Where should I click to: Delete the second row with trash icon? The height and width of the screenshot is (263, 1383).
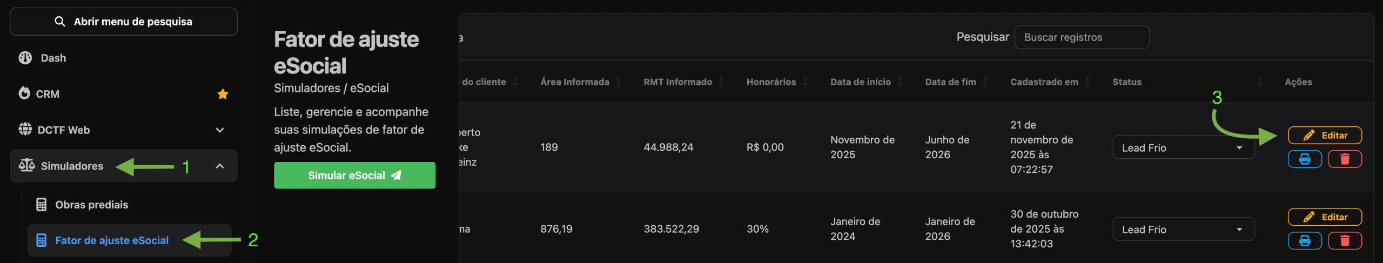(x=1345, y=241)
